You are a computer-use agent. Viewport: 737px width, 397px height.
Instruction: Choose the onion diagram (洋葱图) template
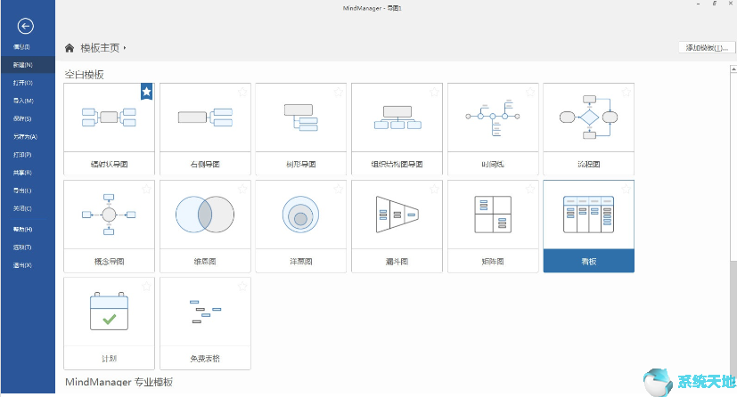point(301,226)
